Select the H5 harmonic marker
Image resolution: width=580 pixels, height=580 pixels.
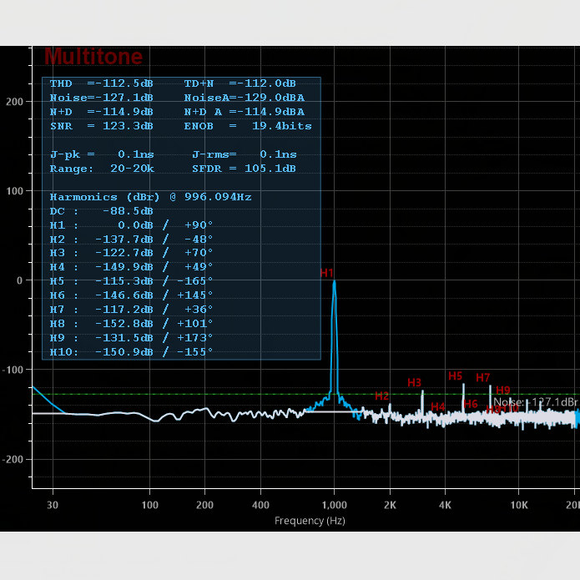[x=455, y=376]
